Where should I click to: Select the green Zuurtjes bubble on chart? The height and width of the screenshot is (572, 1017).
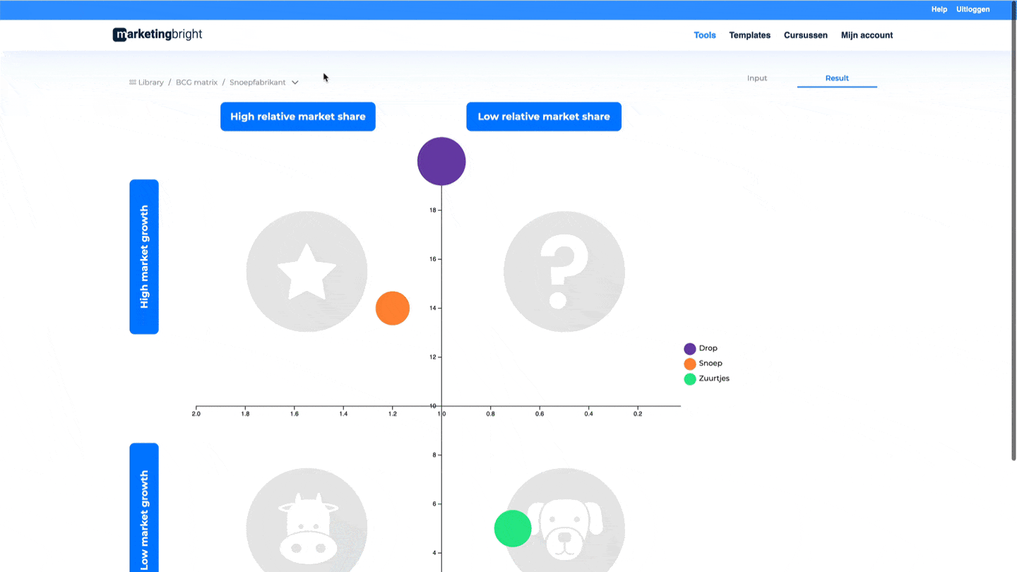[x=512, y=528]
